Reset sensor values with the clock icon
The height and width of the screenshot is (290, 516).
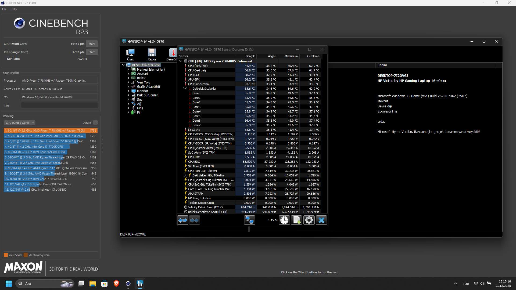[284, 220]
